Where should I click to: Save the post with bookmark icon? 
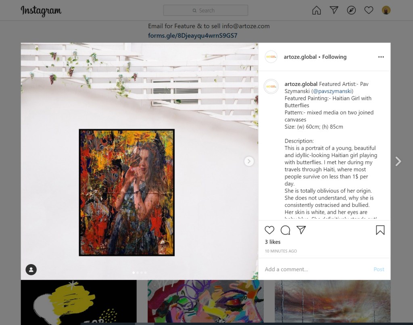(380, 230)
